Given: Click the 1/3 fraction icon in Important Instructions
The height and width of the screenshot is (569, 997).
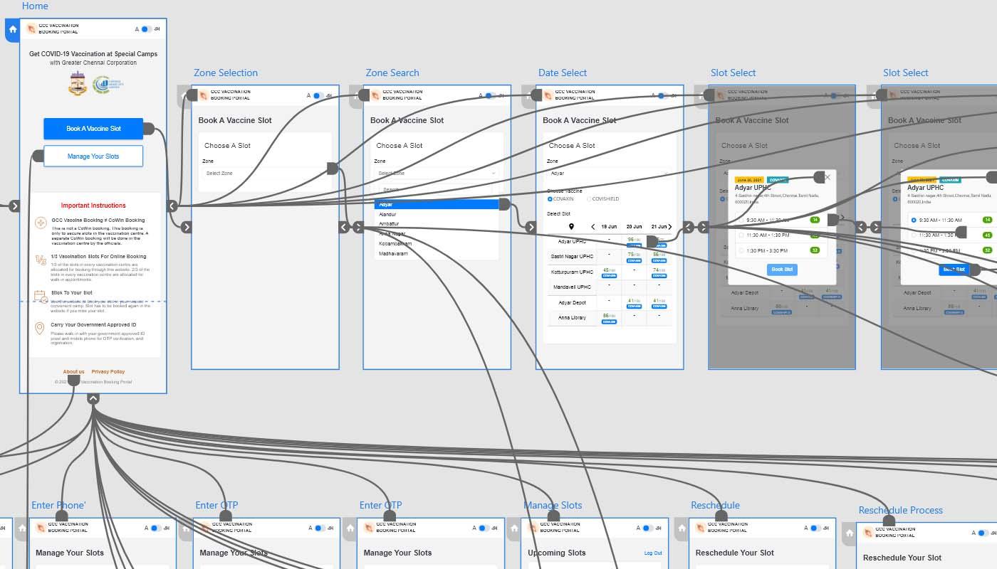Looking at the screenshot, I should click(x=41, y=260).
